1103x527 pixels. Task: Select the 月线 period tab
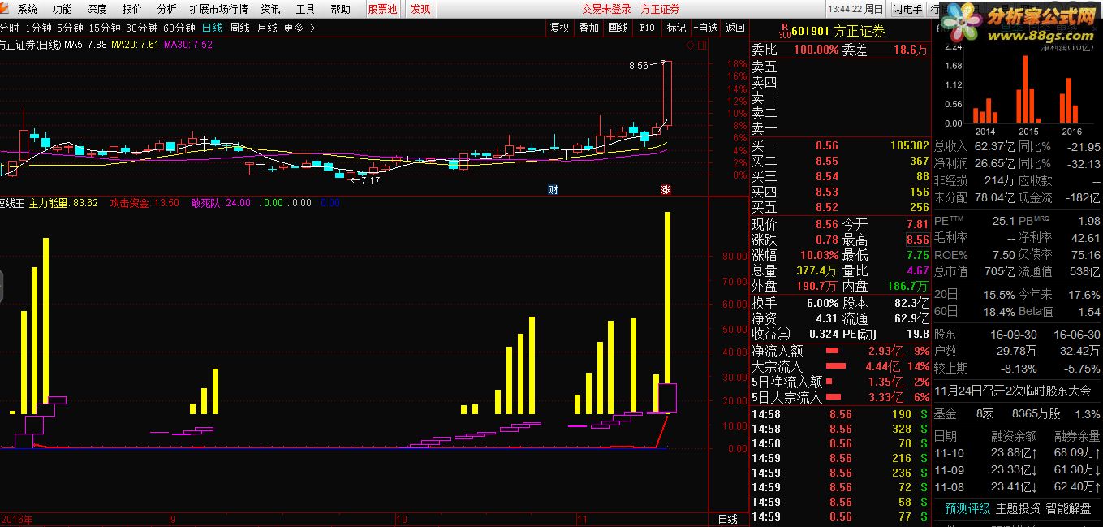pos(267,28)
